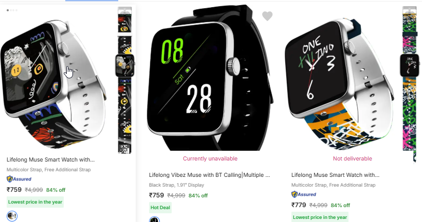
Task: Click Lowest price tag on first watch
Action: tap(35, 202)
